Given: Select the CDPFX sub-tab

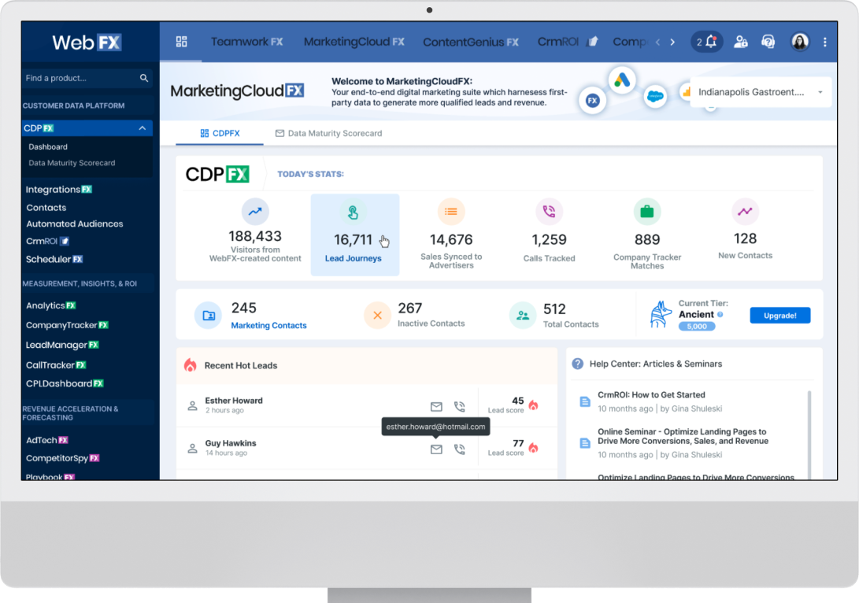Looking at the screenshot, I should point(220,133).
